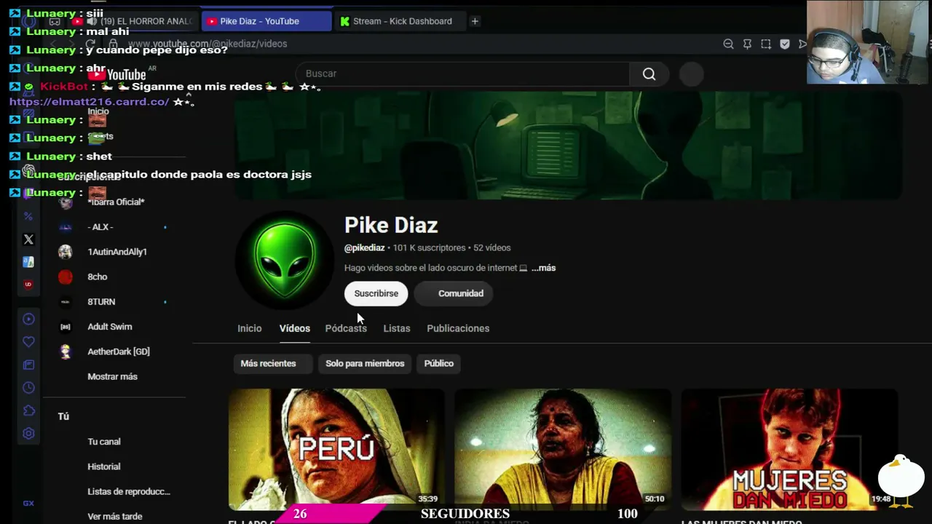932x524 pixels.
Task: Switch to the Publicaciones channel tab
Action: point(458,328)
